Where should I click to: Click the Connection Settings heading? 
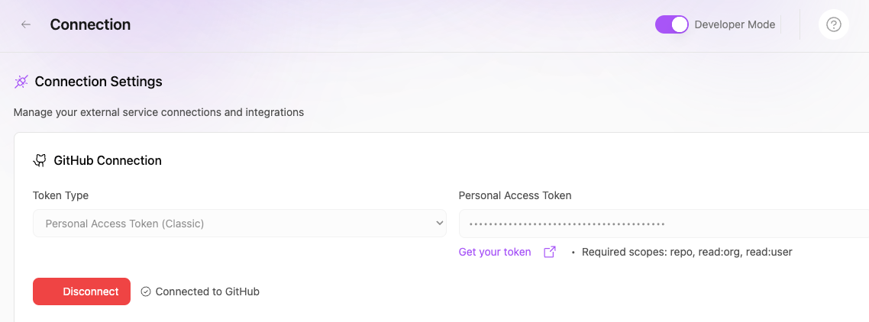click(99, 81)
